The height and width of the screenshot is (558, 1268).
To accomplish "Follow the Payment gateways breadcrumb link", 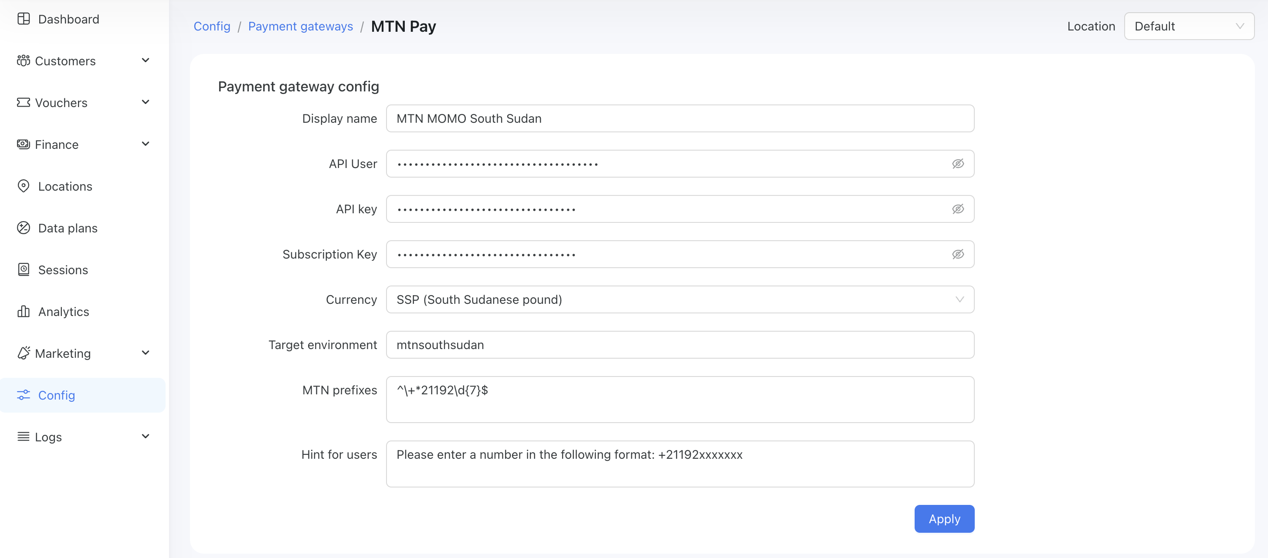I will tap(300, 26).
